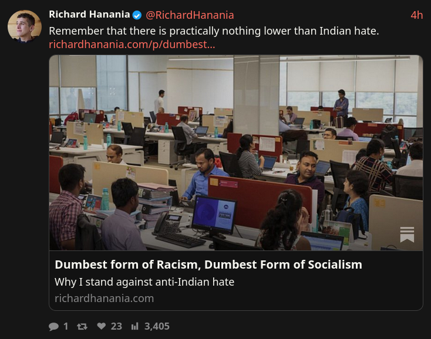The image size is (431, 339).
Task: Click the likes count 23
Action: (x=116, y=326)
